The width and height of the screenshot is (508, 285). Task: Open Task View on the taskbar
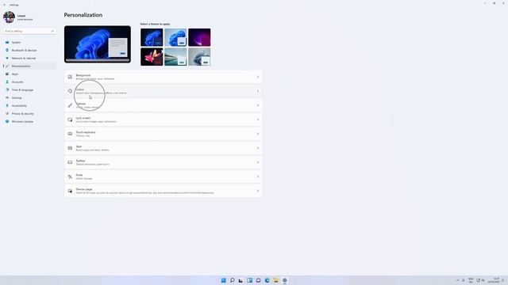(x=241, y=280)
